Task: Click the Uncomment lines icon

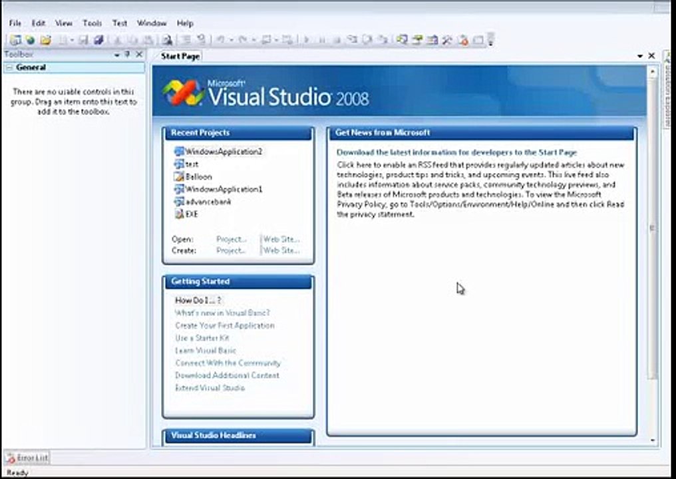Action: click(x=202, y=40)
